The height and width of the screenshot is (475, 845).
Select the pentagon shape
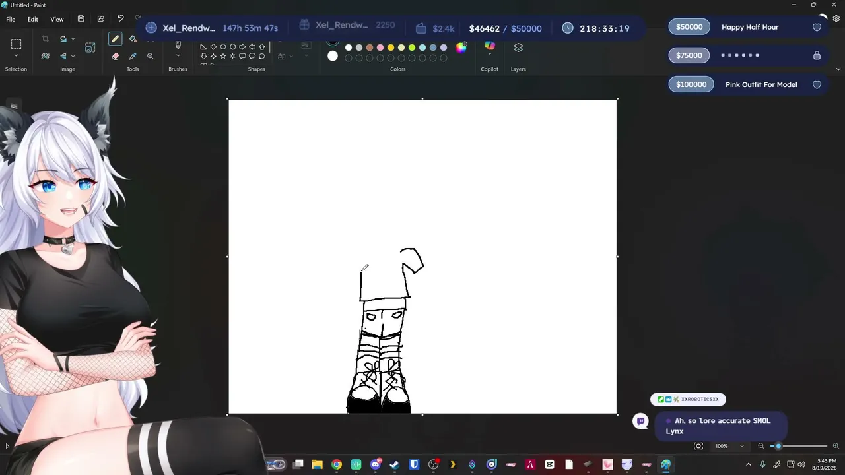(223, 47)
